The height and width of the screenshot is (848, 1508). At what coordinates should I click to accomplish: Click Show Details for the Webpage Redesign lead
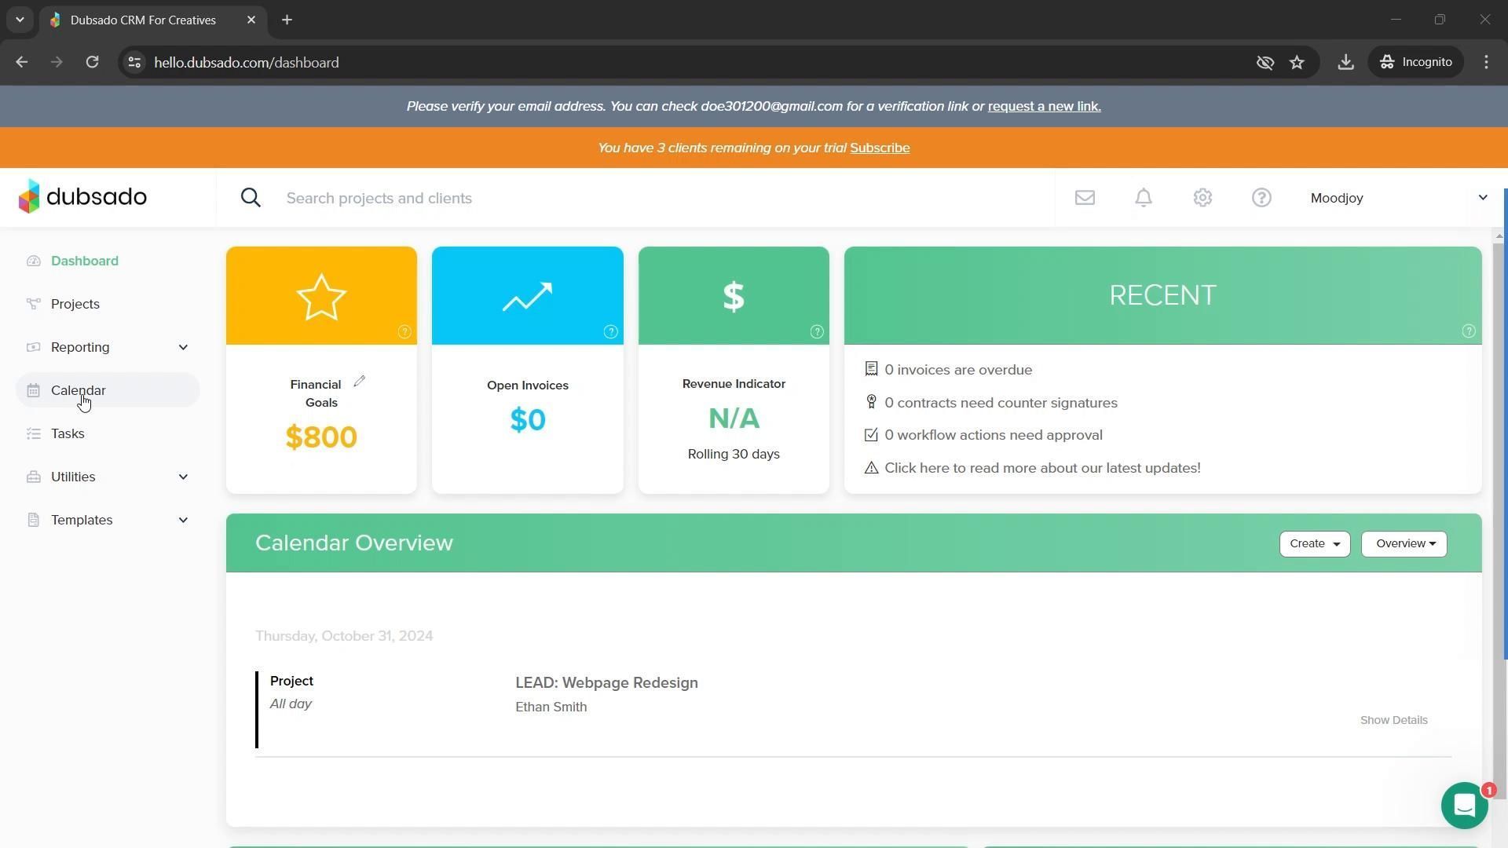1393,720
